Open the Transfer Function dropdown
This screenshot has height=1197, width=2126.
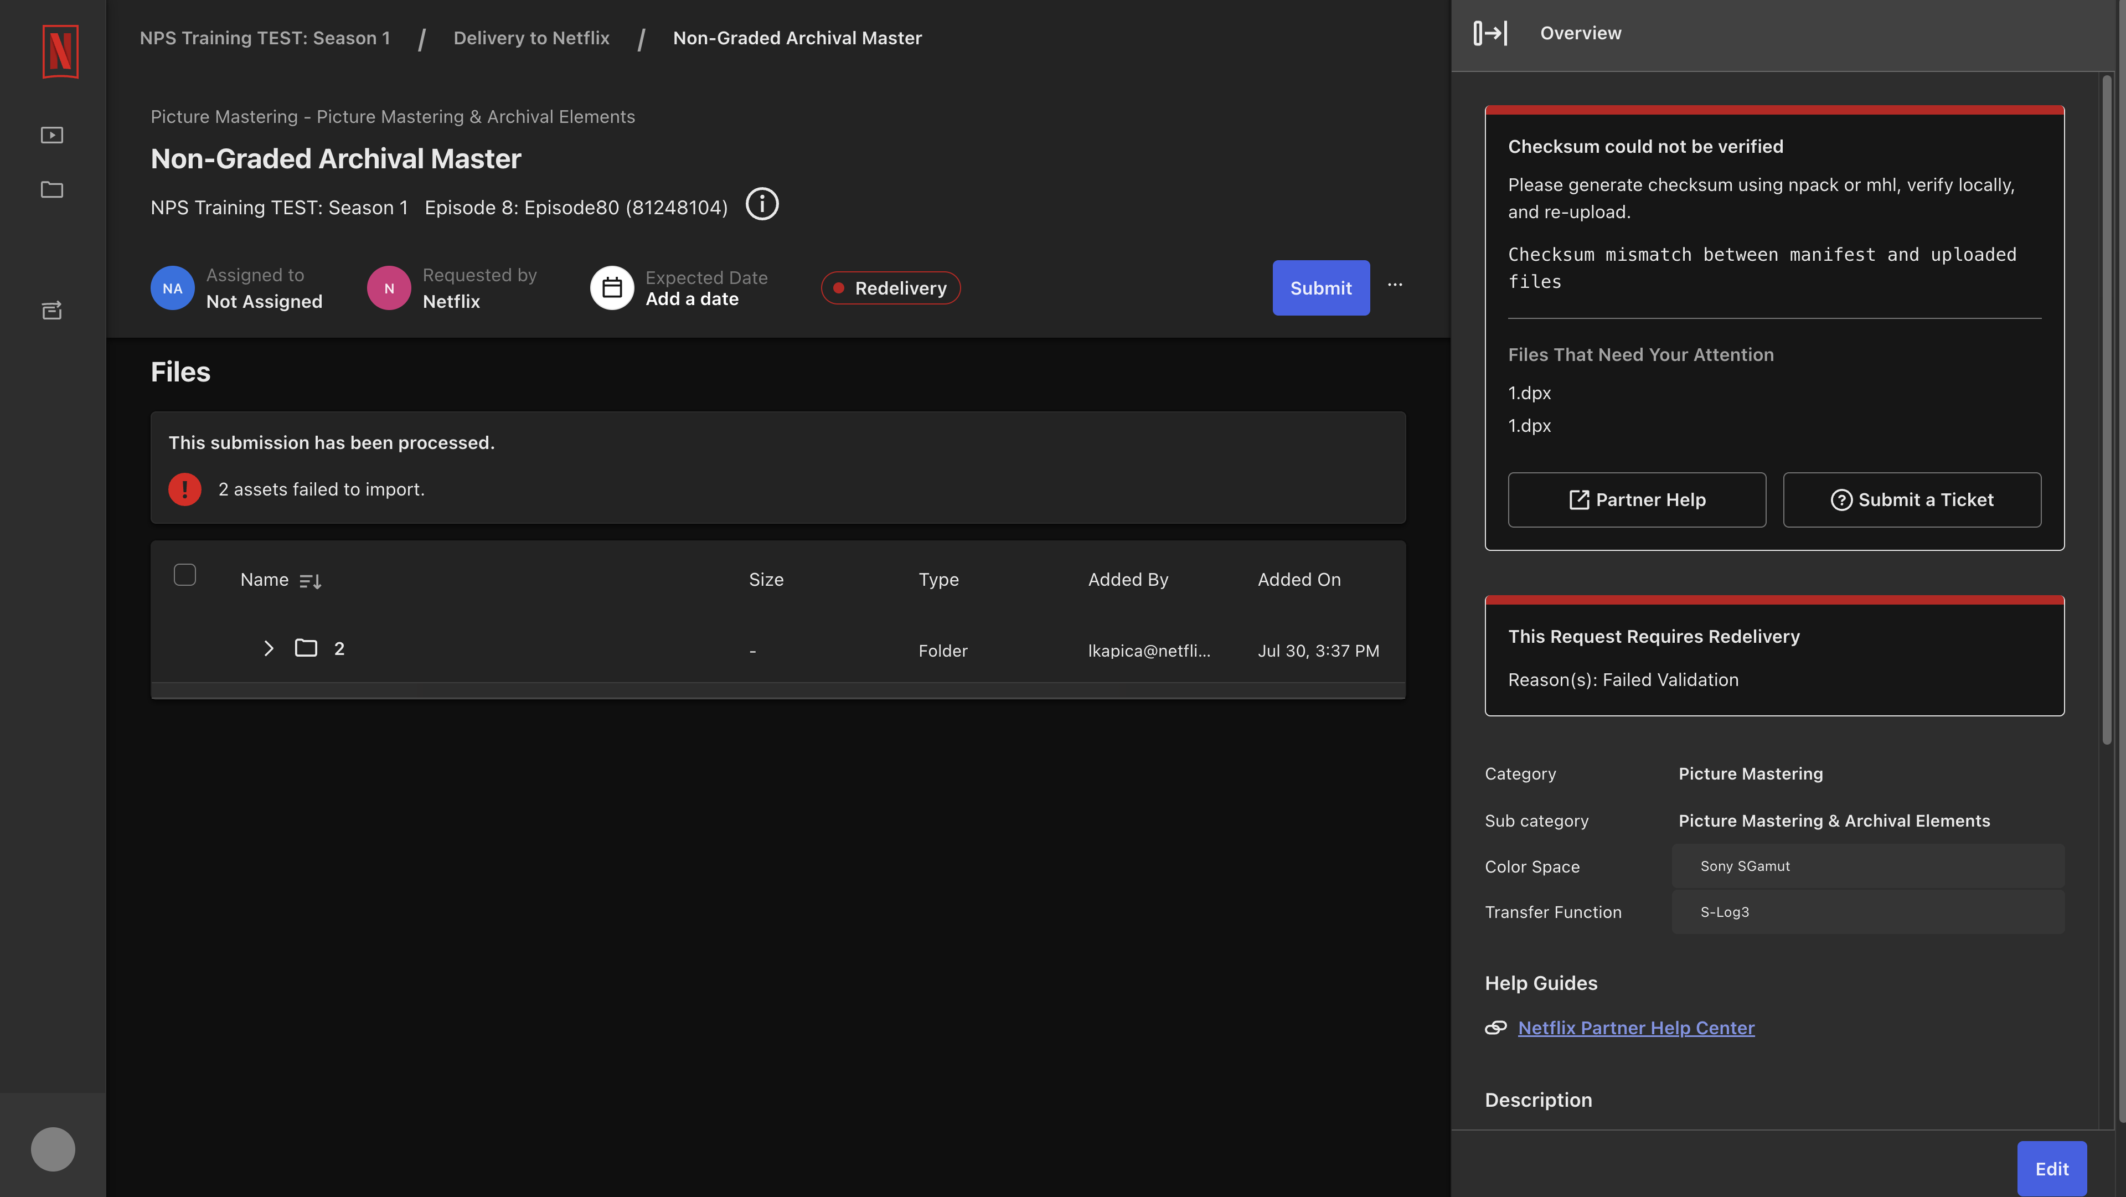point(1869,912)
